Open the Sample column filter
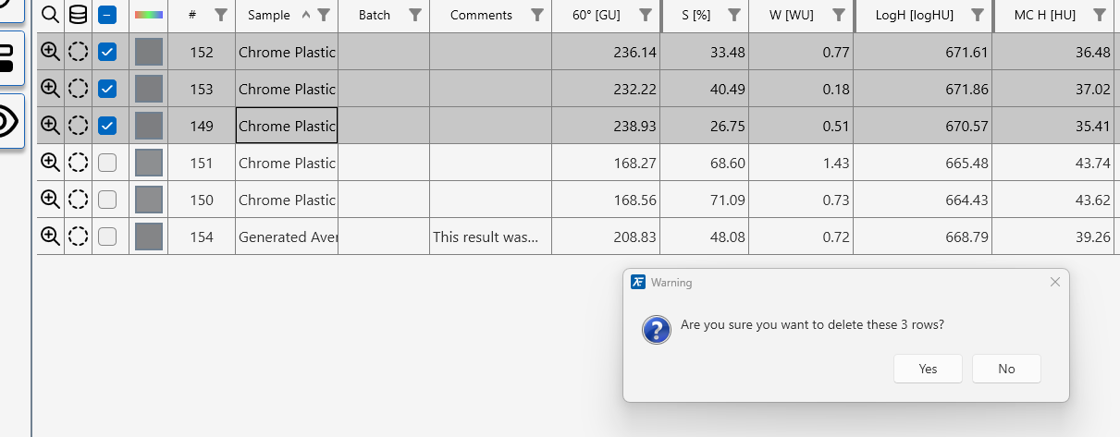 [x=324, y=15]
